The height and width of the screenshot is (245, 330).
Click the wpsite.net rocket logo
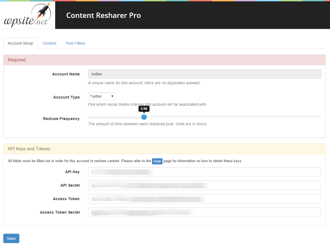pos(28,15)
